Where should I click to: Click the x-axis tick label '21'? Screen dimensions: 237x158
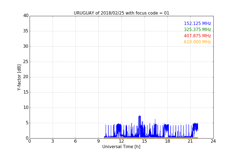pos(190,141)
